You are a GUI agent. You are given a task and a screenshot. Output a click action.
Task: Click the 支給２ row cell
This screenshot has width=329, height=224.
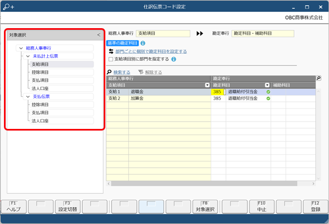coord(117,98)
